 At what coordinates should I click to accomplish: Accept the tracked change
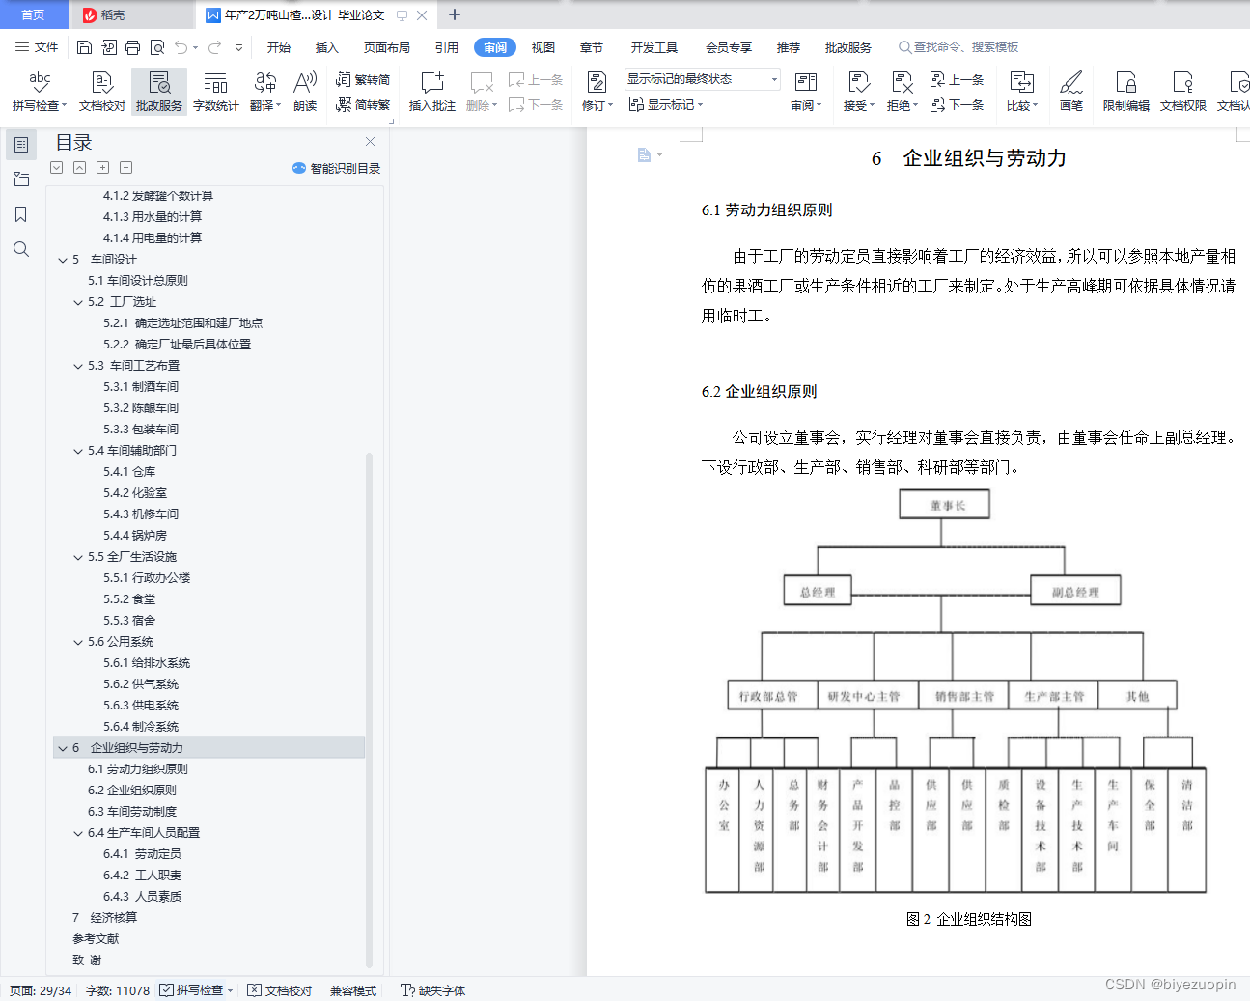858,92
